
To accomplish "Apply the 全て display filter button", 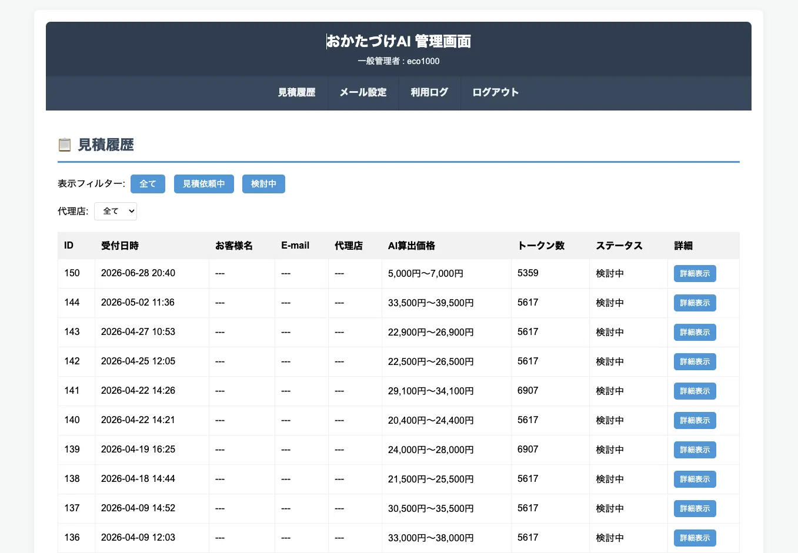I will [x=148, y=184].
